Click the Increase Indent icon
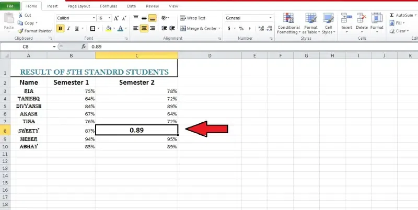418x210 pixels. pos(172,28)
